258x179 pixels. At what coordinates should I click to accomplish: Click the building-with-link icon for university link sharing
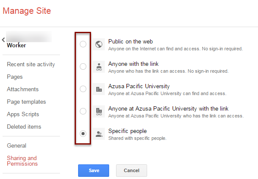[99, 111]
